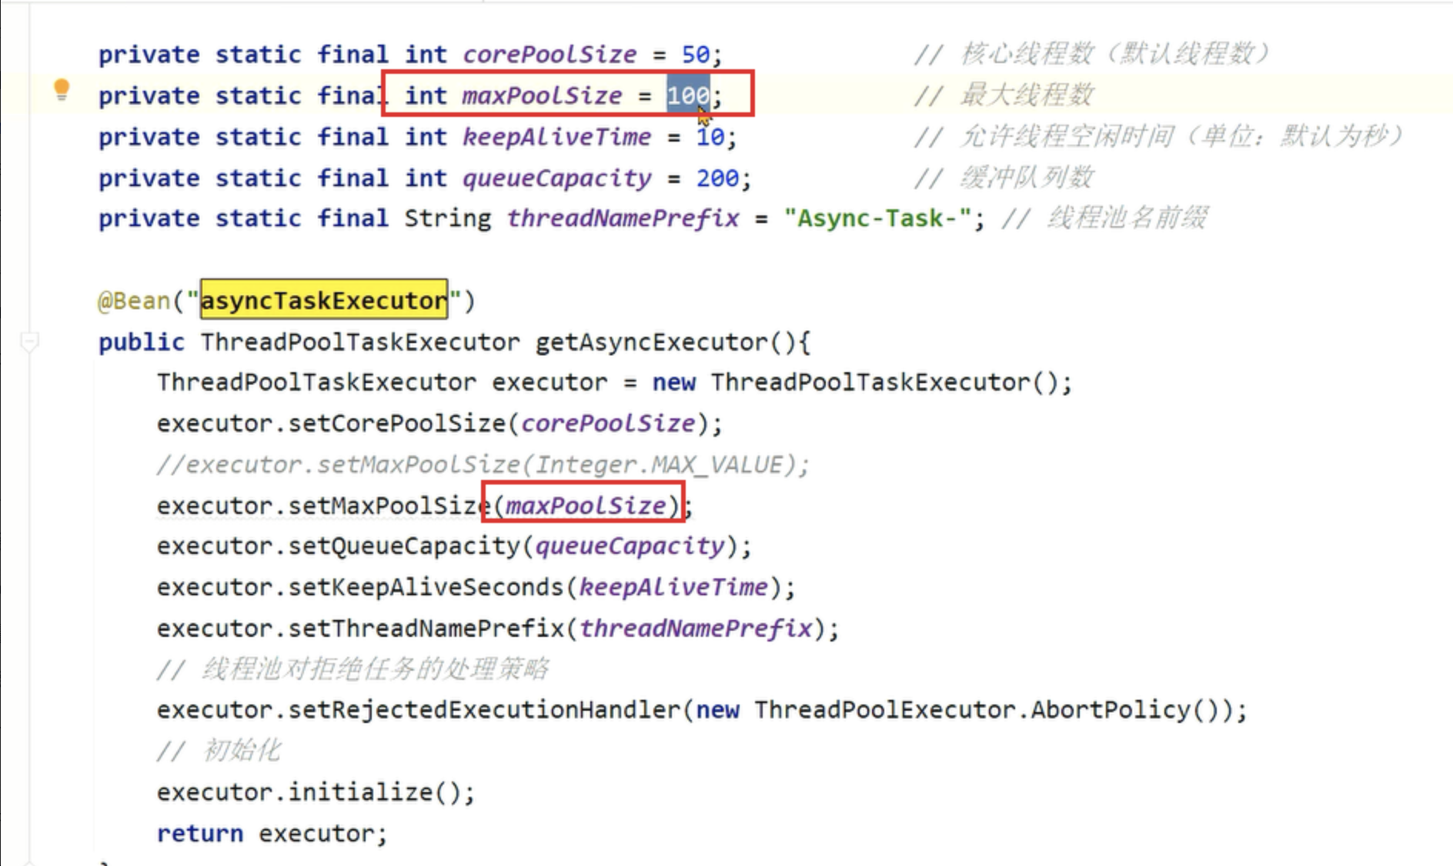The height and width of the screenshot is (866, 1453).
Task: Click the executor.initialize() call
Action: tap(316, 792)
